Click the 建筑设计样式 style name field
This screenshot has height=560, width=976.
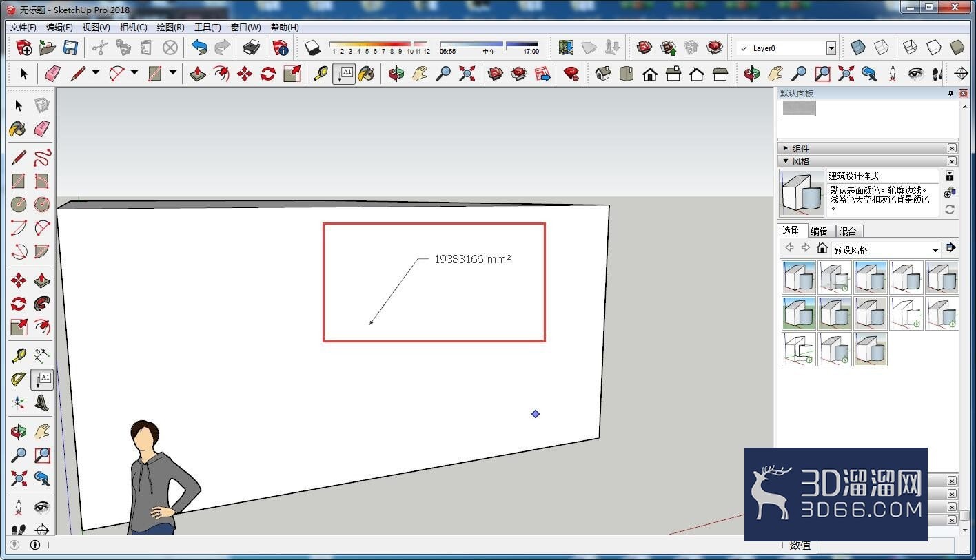[882, 176]
